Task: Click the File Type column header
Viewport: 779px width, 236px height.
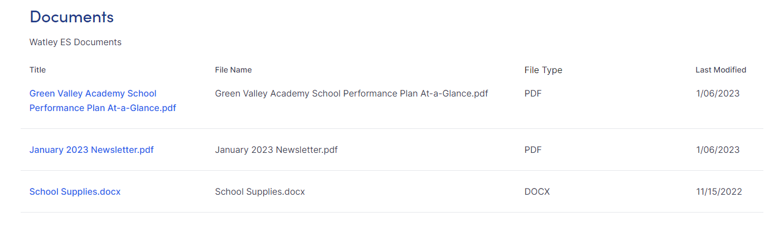Action: point(543,70)
